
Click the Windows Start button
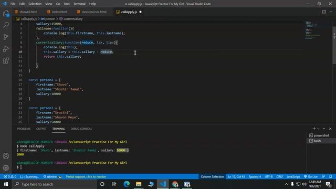pyautogui.click(x=6, y=184)
